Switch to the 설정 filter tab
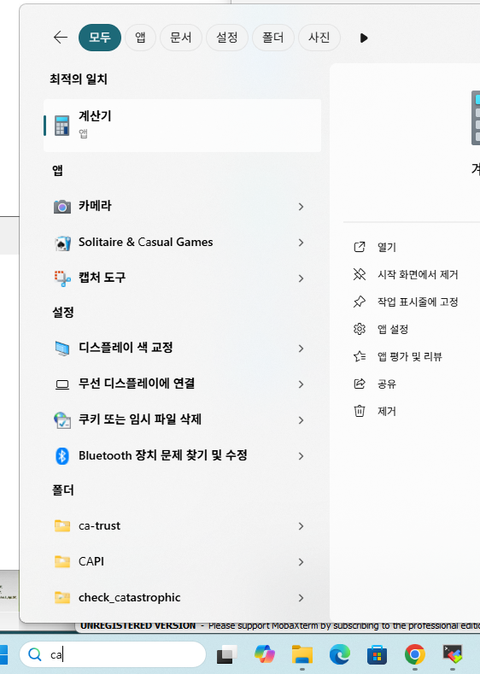 coord(227,38)
